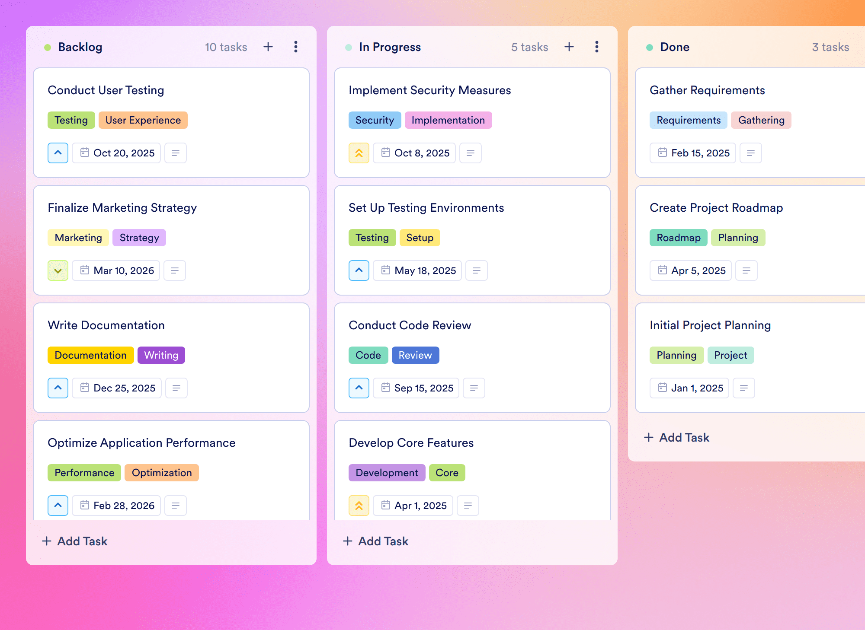Image resolution: width=865 pixels, height=630 pixels.
Task: Open description icon on Write Documentation card
Action: coord(176,388)
